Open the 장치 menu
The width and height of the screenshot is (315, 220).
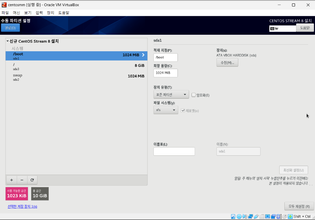click(x=51, y=13)
